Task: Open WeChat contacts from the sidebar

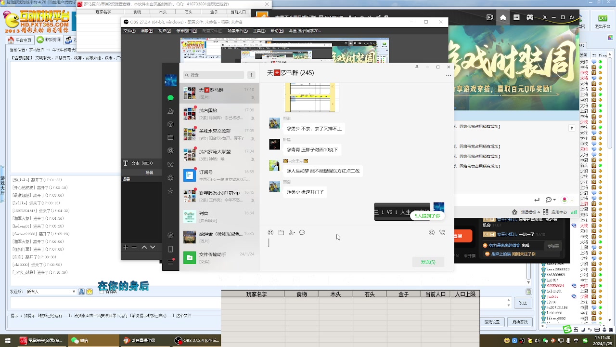Action: pyautogui.click(x=170, y=111)
